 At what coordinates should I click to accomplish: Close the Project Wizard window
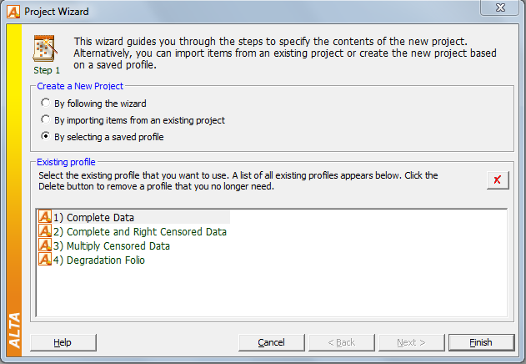tap(500, 8)
